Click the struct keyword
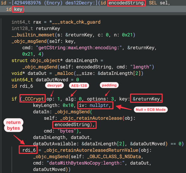 click(19, 60)
